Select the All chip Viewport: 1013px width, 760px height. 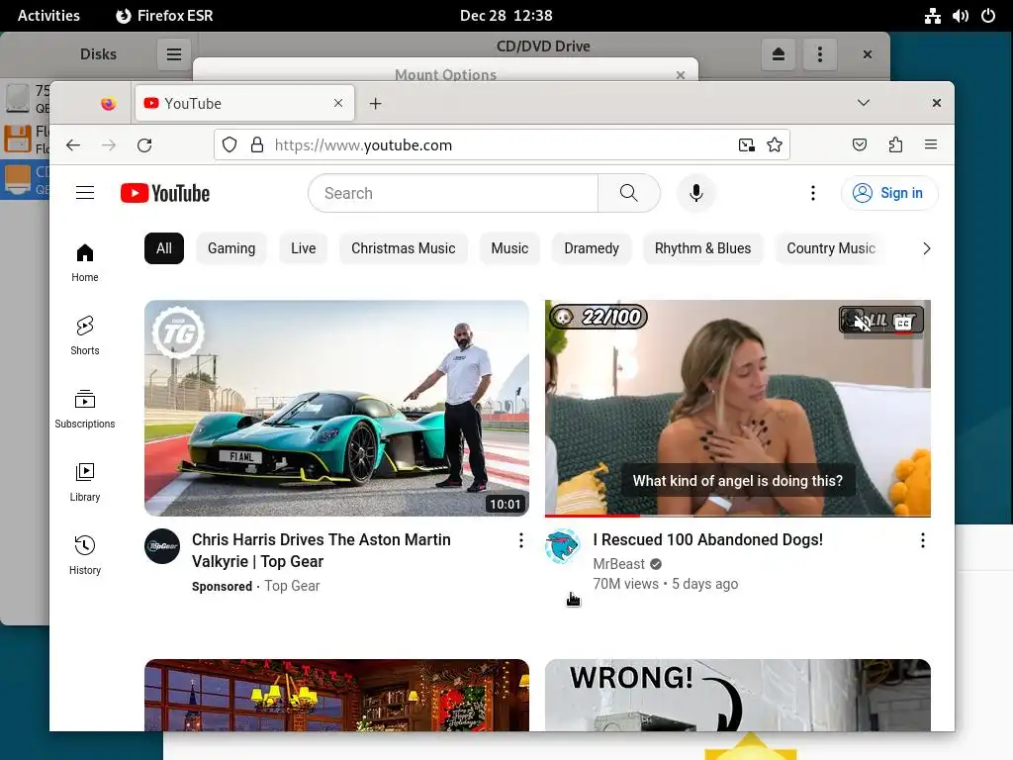click(x=164, y=248)
